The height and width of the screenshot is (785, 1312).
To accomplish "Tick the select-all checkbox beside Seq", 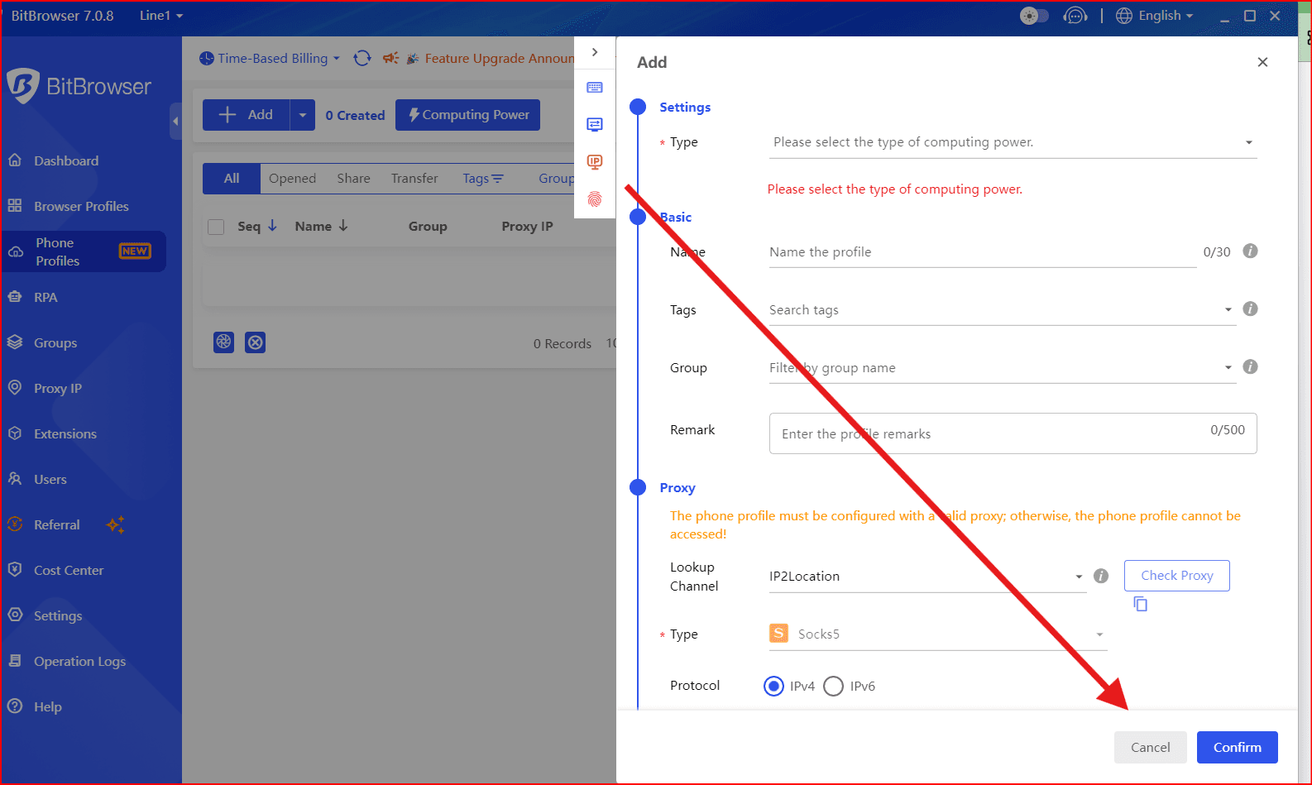I will pos(216,227).
